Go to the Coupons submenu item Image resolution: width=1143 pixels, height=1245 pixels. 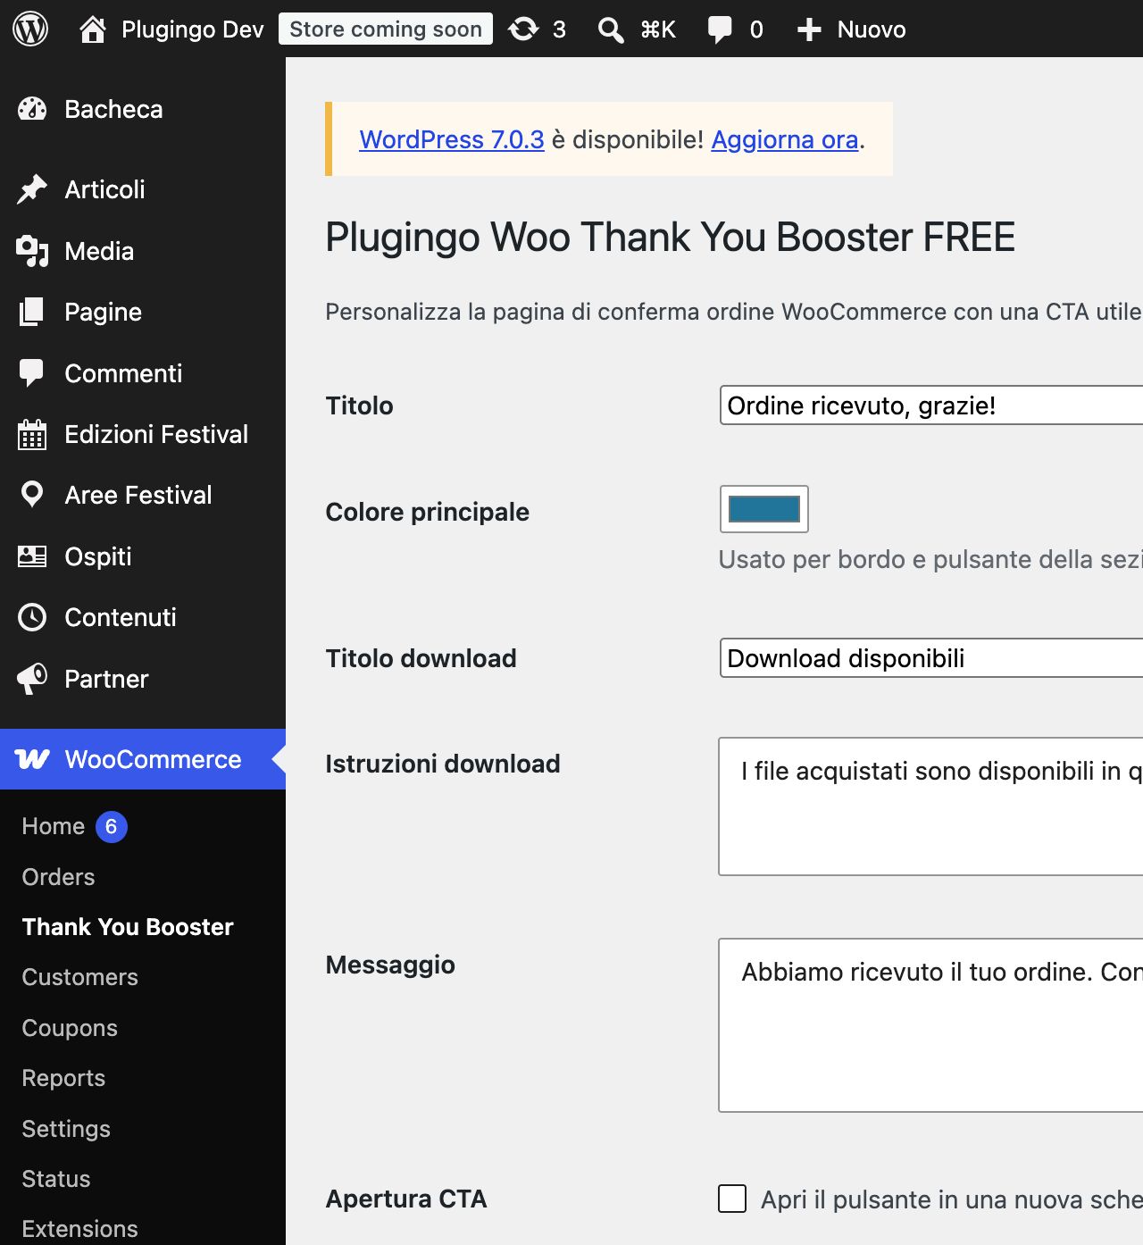coord(70,1028)
